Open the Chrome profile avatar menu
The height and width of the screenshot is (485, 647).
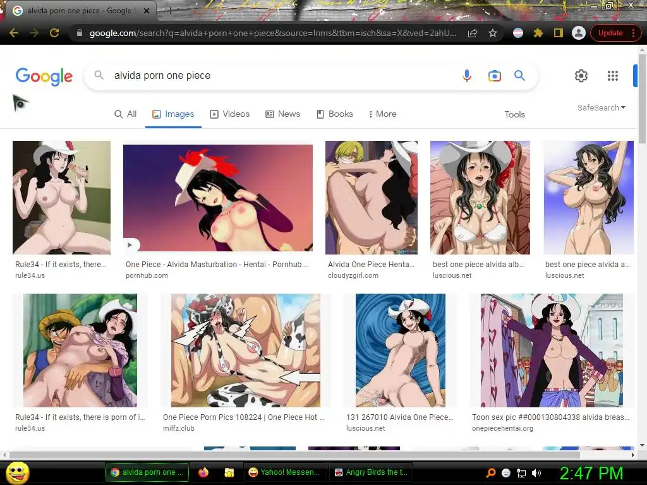[579, 33]
